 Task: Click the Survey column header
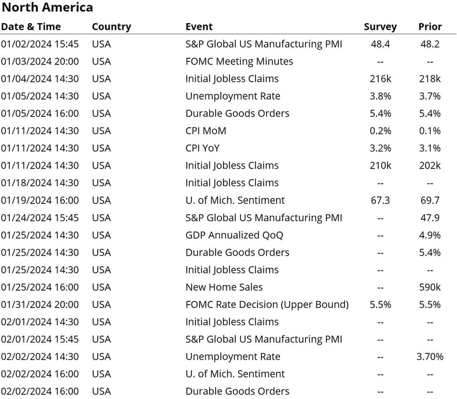(x=380, y=27)
